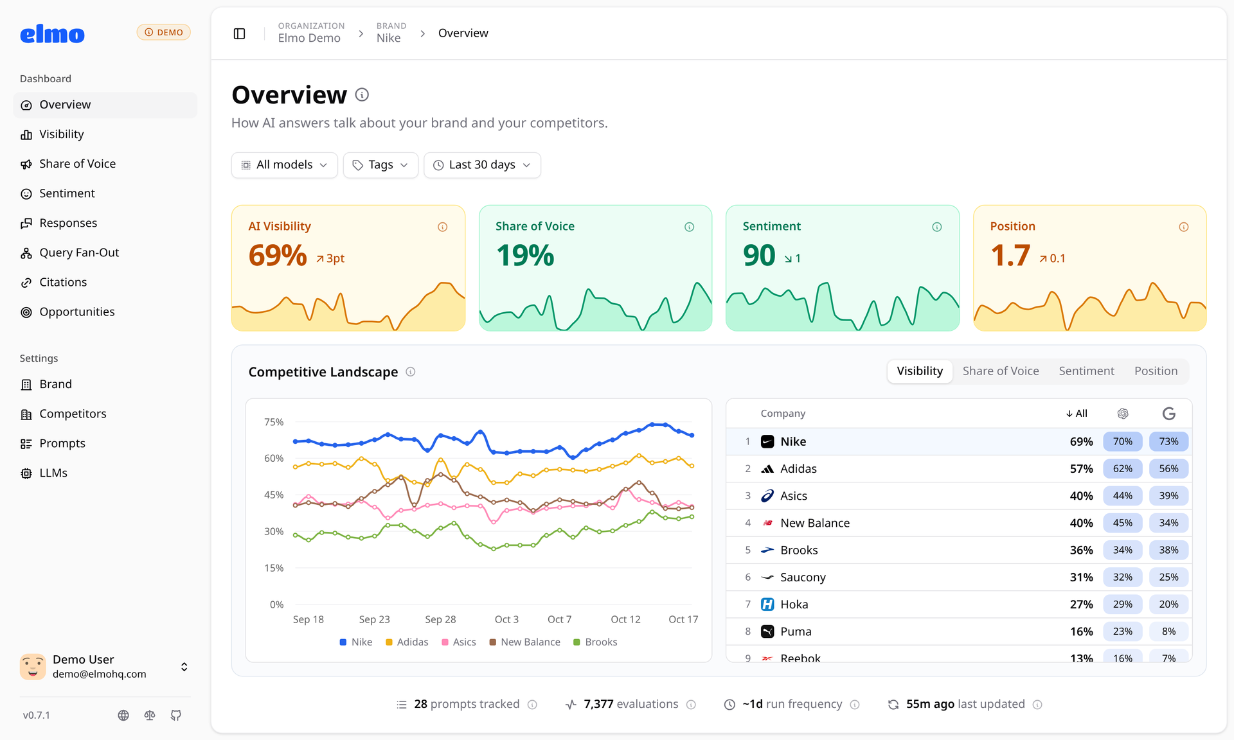Switch to the Position tab

pyautogui.click(x=1156, y=371)
